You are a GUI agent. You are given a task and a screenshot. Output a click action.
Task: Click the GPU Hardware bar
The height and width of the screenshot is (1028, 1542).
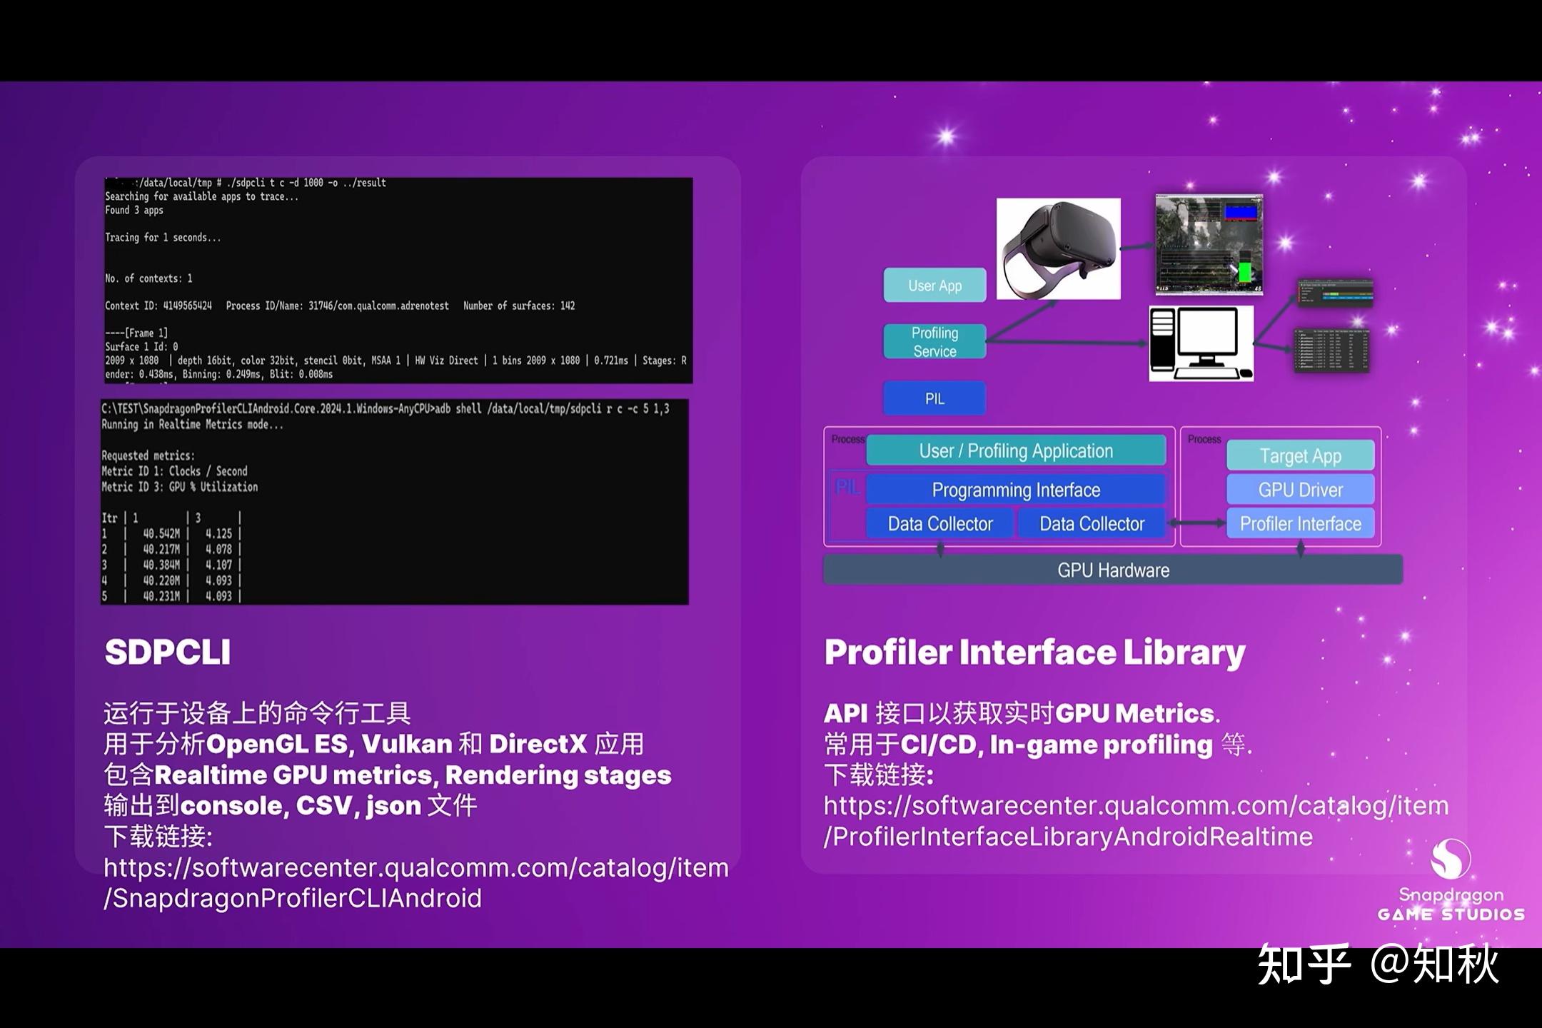pyautogui.click(x=1112, y=570)
